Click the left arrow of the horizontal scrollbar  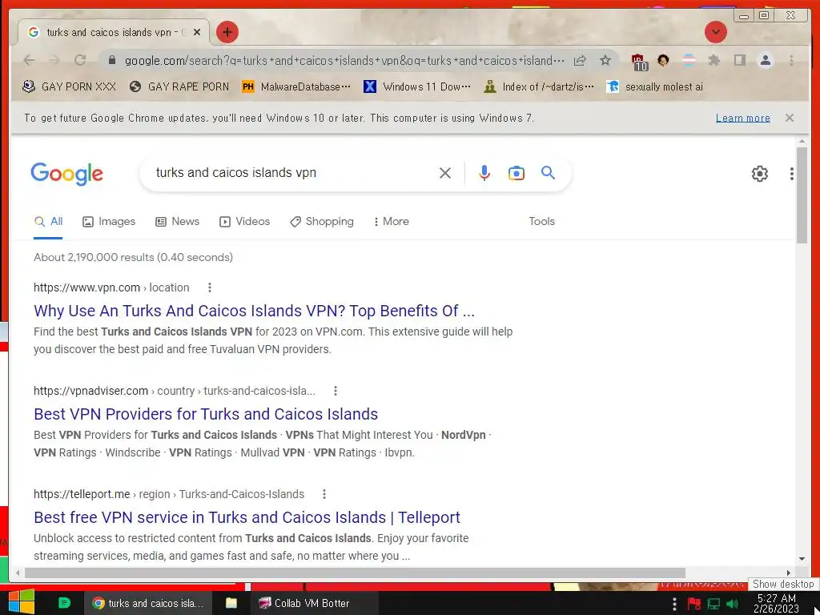pyautogui.click(x=18, y=573)
